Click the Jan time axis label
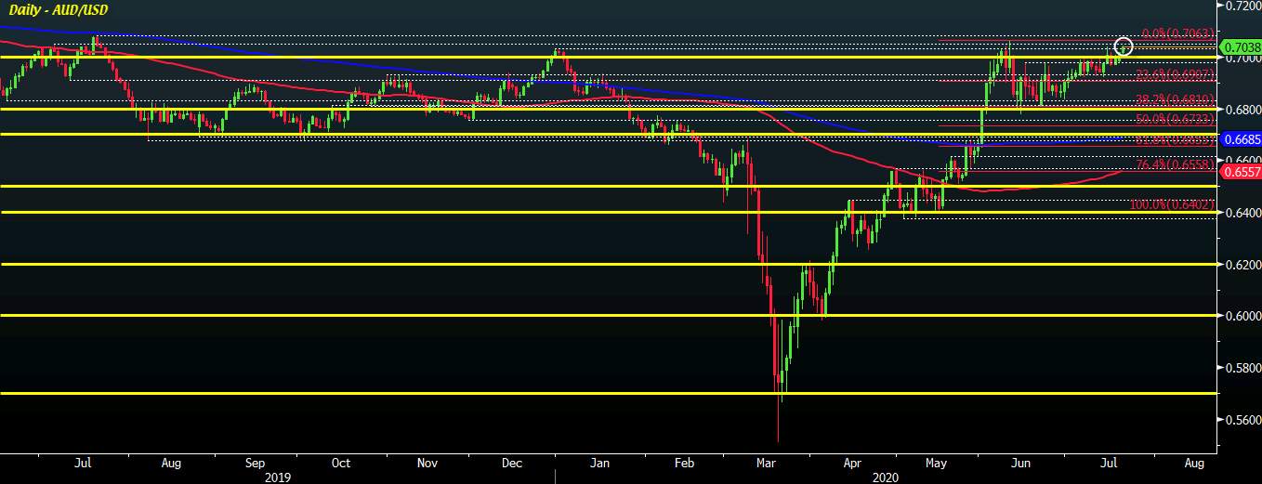 pyautogui.click(x=600, y=462)
